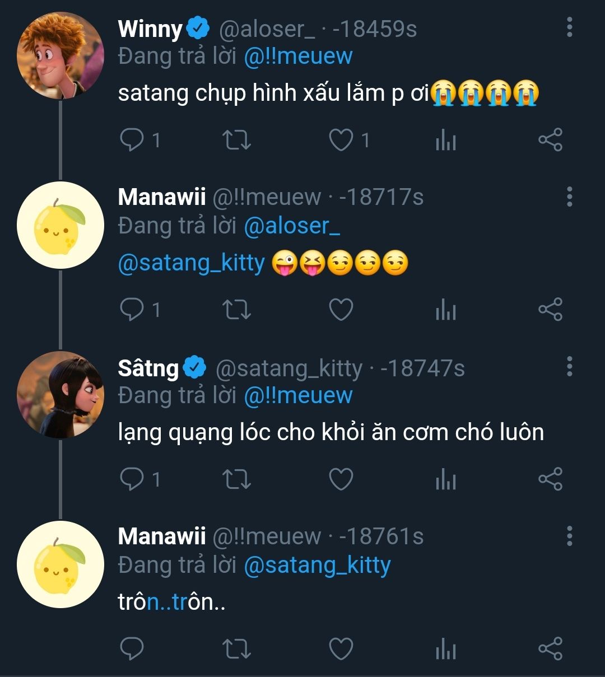The height and width of the screenshot is (677, 605).
Task: Open Sâtng's profile picture
Action: 61,395
